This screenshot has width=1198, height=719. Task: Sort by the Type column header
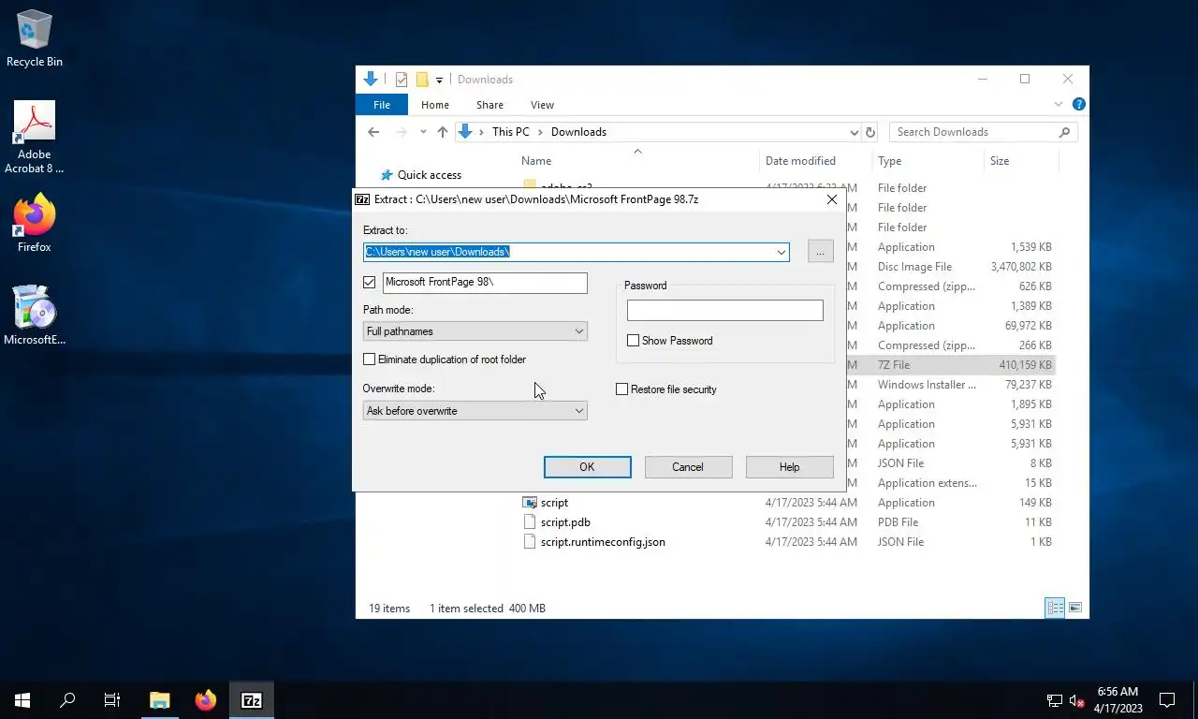889,161
